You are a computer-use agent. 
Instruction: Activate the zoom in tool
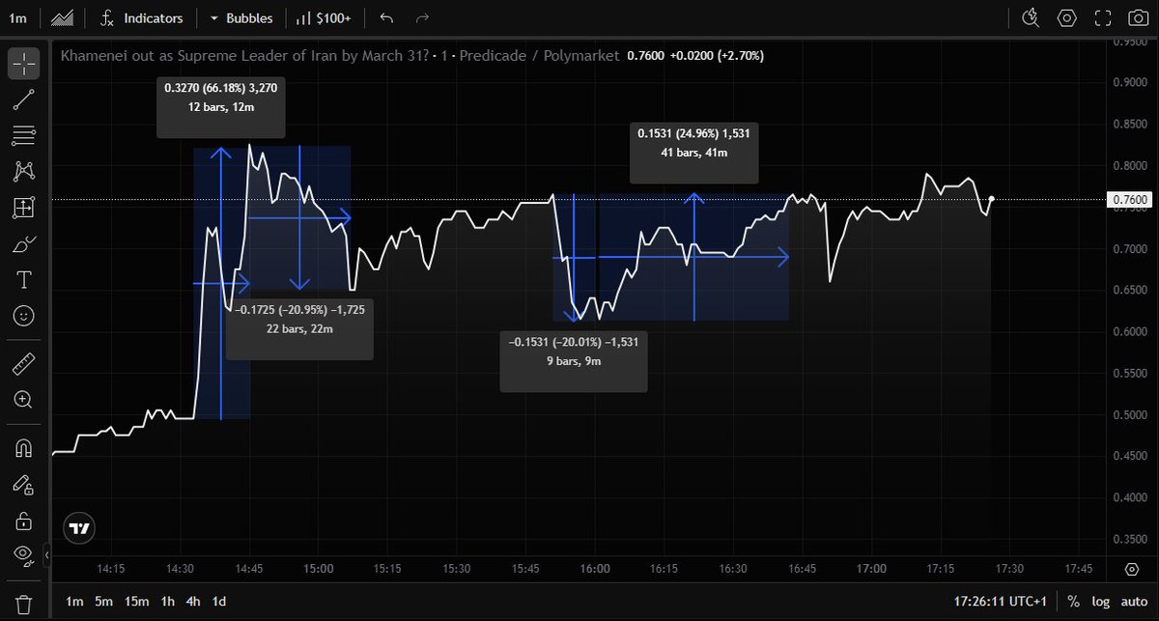(x=24, y=400)
